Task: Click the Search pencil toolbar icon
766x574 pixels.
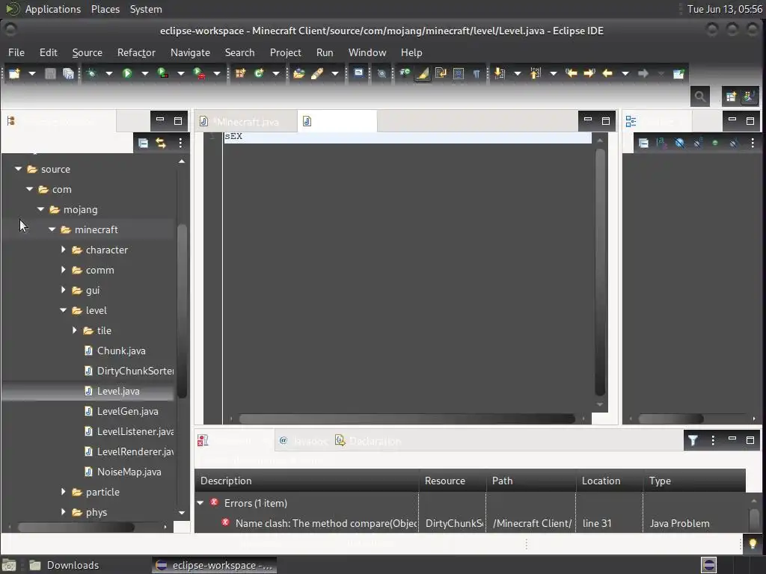Action: [317, 73]
